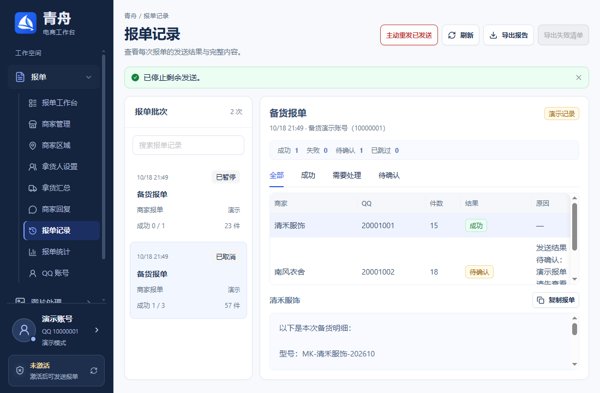Click the 报单统计 bar chart icon

[x=33, y=252]
